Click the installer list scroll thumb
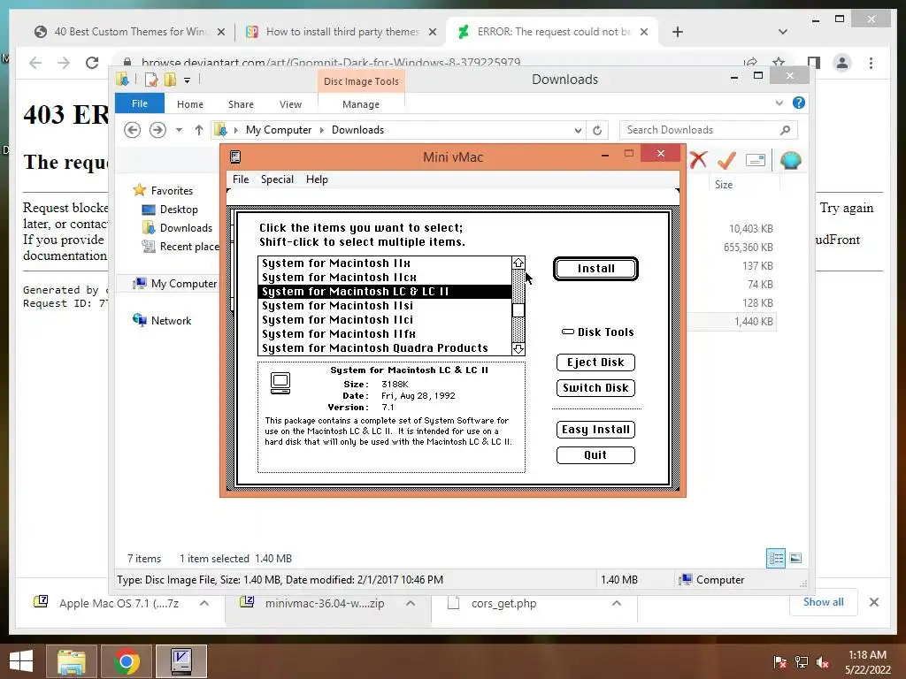This screenshot has width=906, height=679. [518, 310]
